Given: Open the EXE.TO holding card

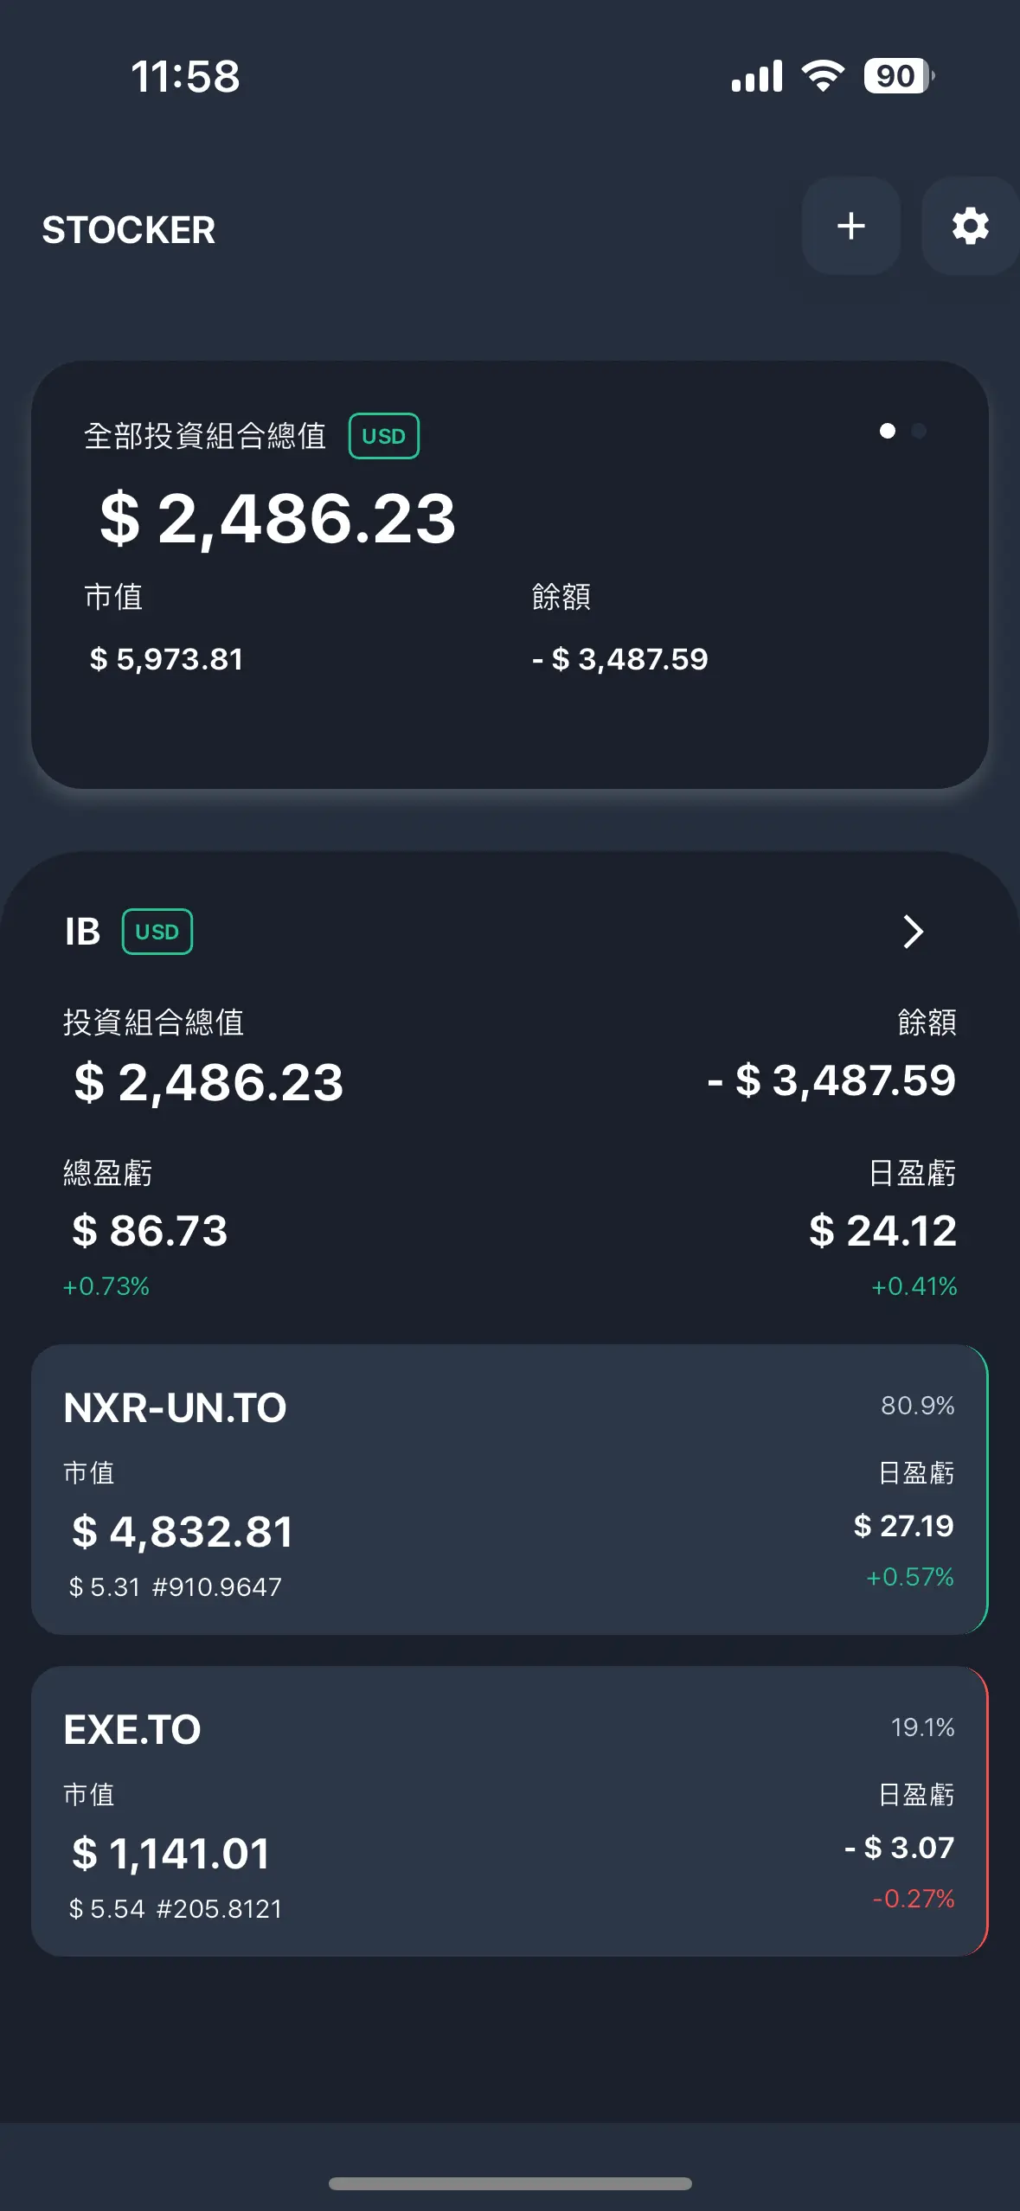Looking at the screenshot, I should pos(510,1811).
